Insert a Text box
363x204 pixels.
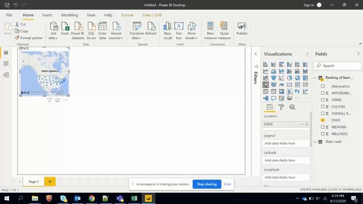(179, 31)
